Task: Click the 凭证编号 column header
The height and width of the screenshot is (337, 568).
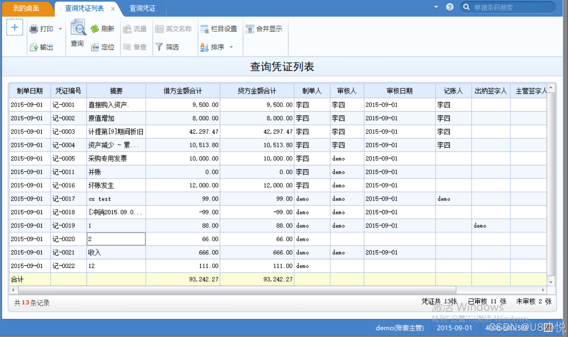Action: point(68,91)
